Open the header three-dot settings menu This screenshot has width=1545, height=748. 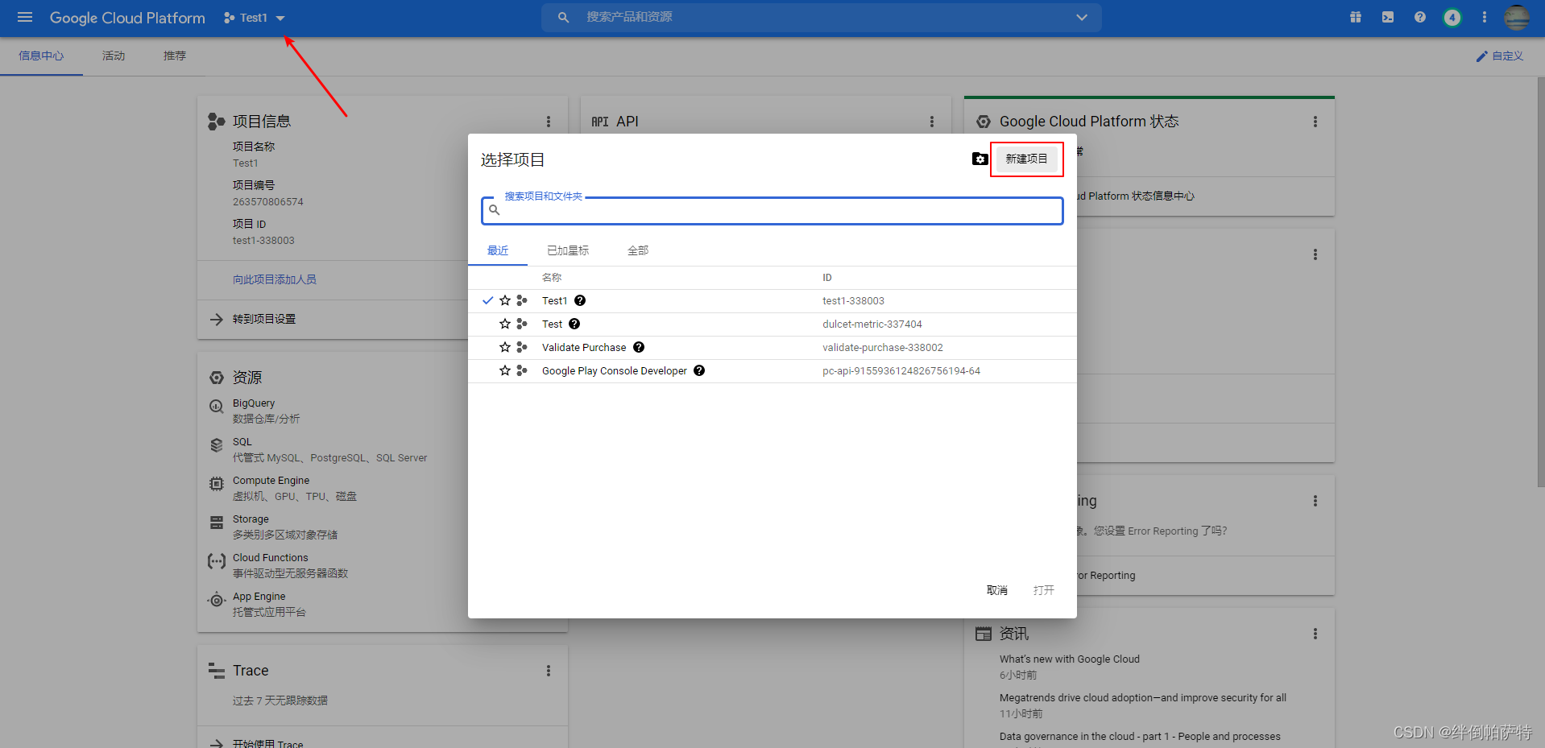click(1485, 17)
